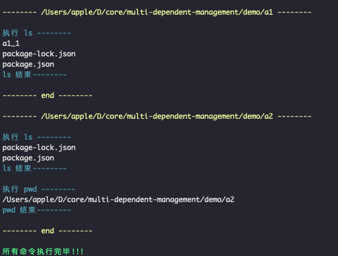This screenshot has width=338, height=256.
Task: Click the word 'ls' in first execute line
Action: click(x=28, y=33)
